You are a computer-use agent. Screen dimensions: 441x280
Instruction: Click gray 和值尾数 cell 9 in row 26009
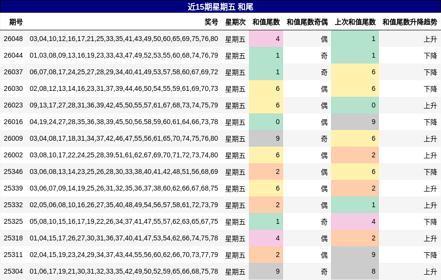tap(266, 138)
